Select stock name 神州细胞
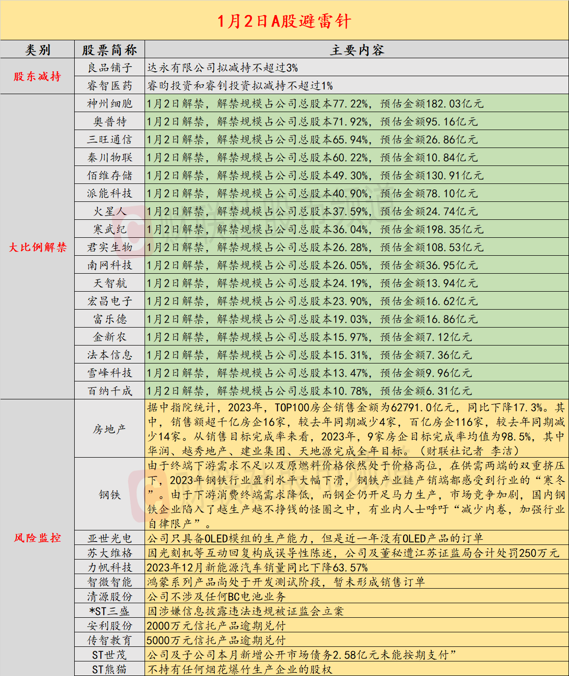The height and width of the screenshot is (676, 569). [x=110, y=103]
